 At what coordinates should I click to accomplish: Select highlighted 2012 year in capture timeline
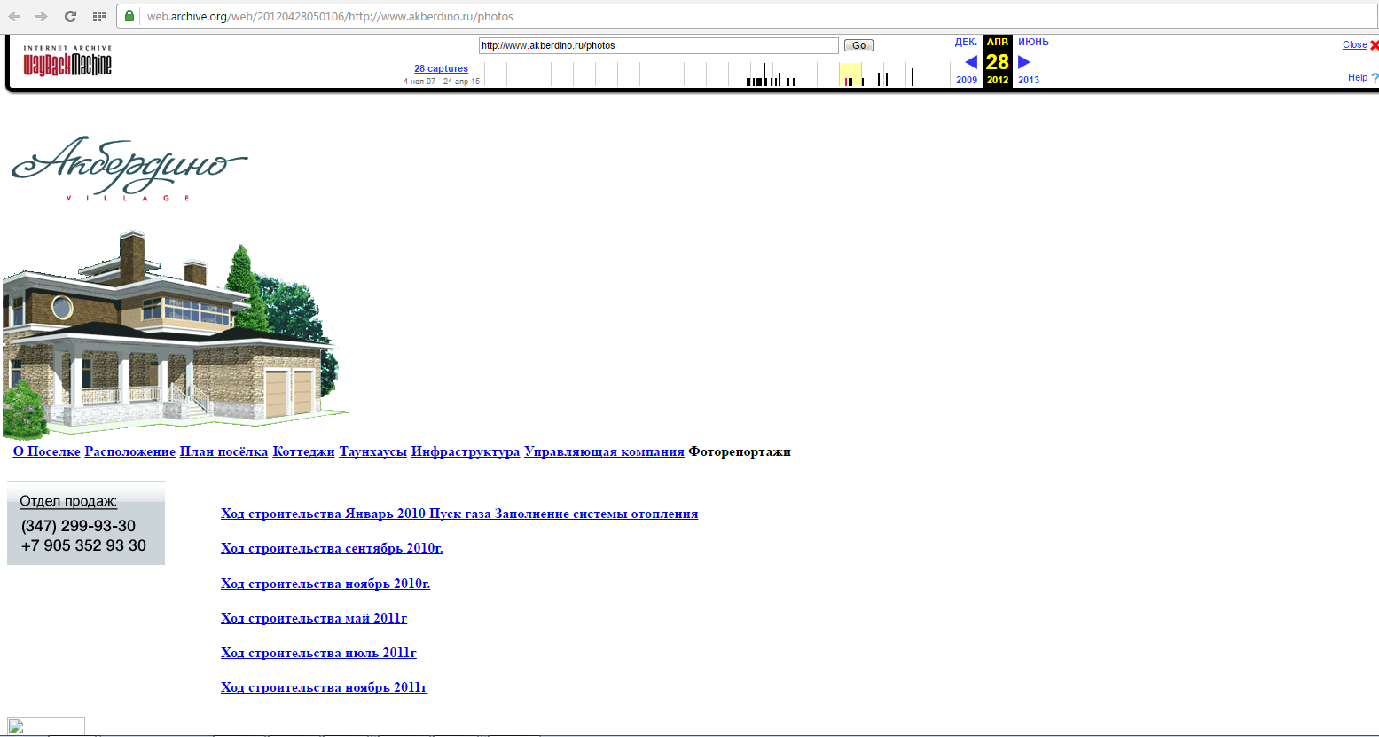point(850,74)
